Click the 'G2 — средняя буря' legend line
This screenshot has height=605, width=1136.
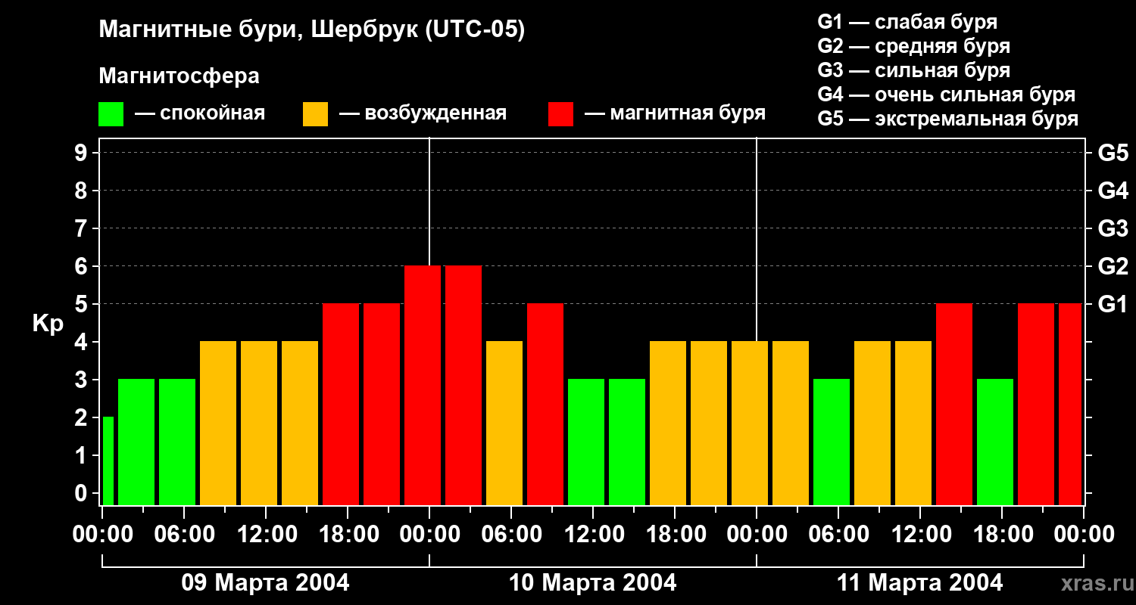913,46
